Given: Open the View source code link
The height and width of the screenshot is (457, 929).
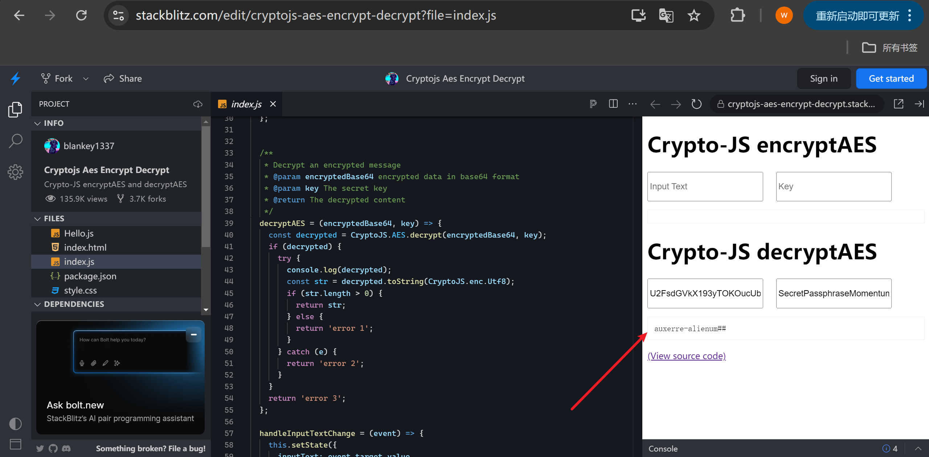Looking at the screenshot, I should point(687,356).
